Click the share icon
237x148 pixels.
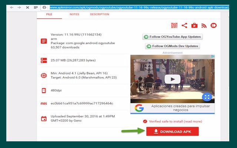coord(184,26)
